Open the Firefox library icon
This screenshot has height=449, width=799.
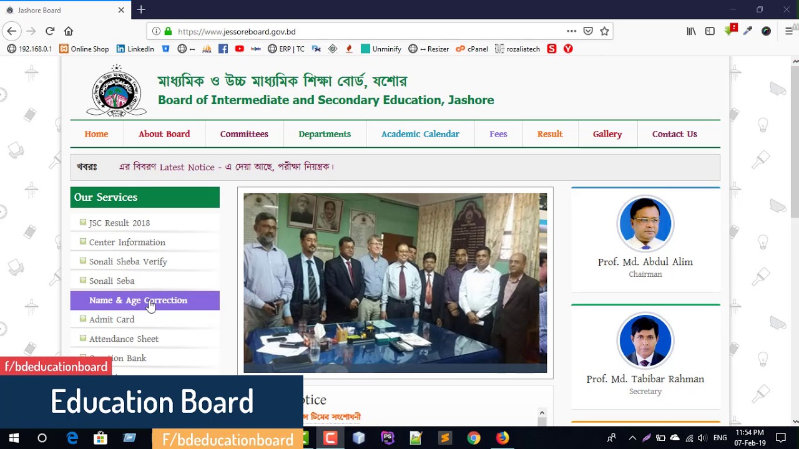[x=692, y=31]
